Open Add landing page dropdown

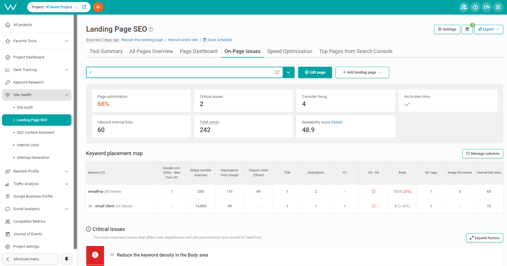(362, 72)
